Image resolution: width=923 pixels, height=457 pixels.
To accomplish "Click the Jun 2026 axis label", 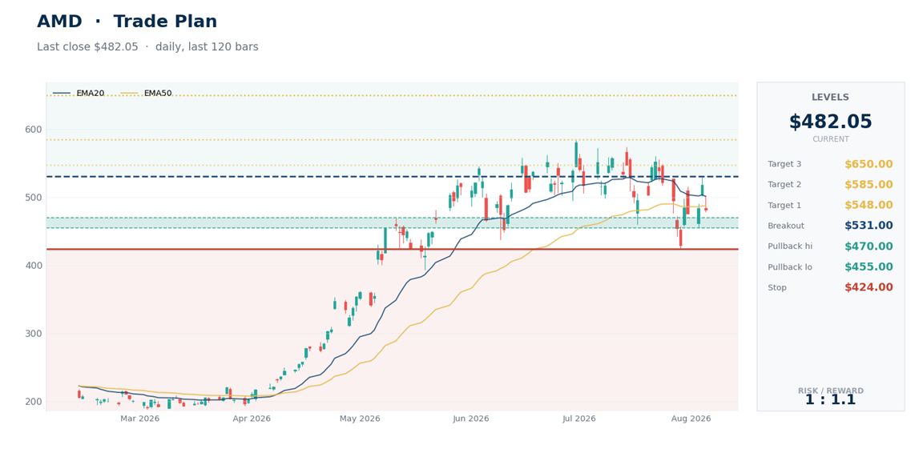I will [471, 419].
